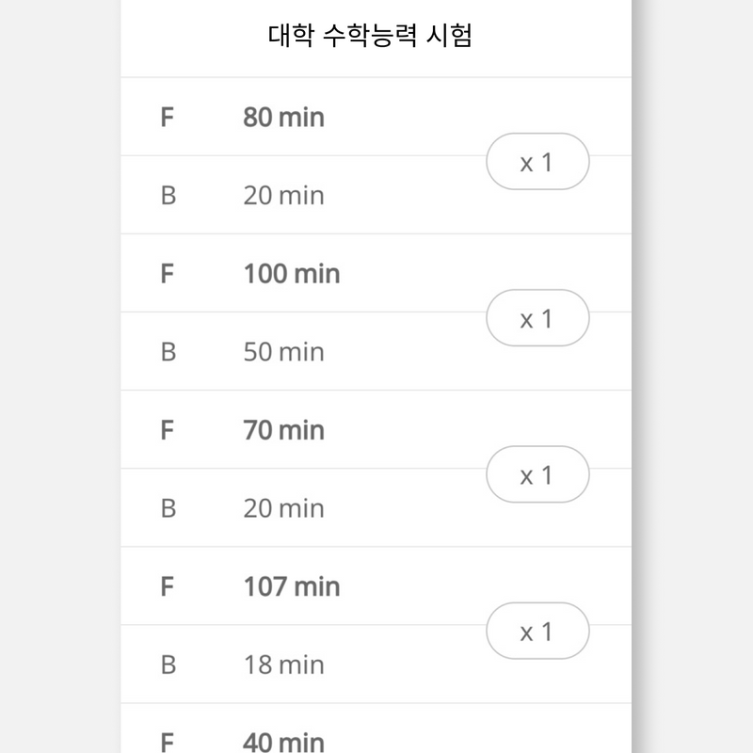Select the 40 min focus row
Screen dimensions: 753x753
tap(376, 729)
